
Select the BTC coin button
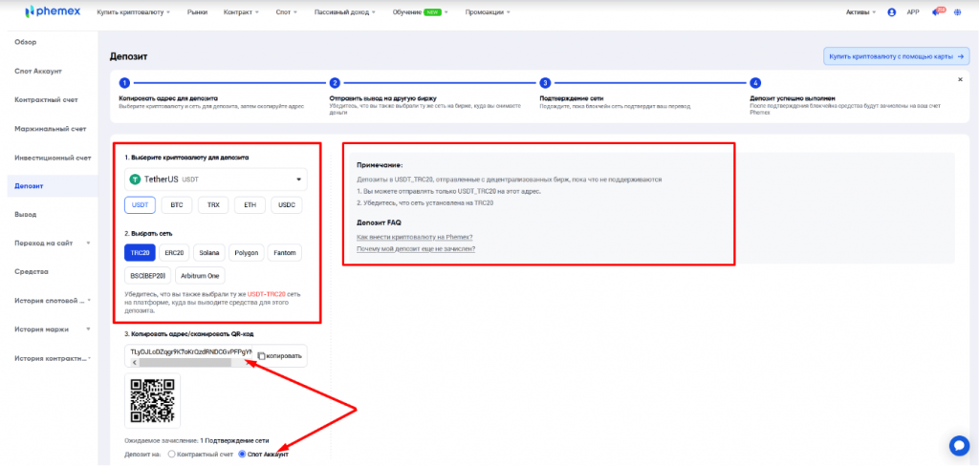177,204
